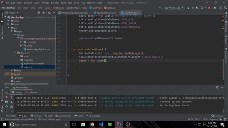Open the WeatherApp run configuration dropdown
Screen dimensions: 228x128
pos(174,8)
